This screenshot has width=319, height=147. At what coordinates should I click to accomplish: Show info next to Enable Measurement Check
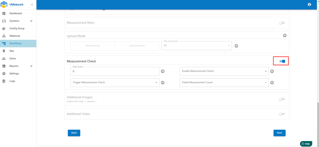tap(272, 71)
